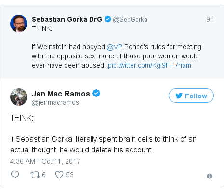
Task: Open the @jenmacramos handle
Action: [55, 102]
